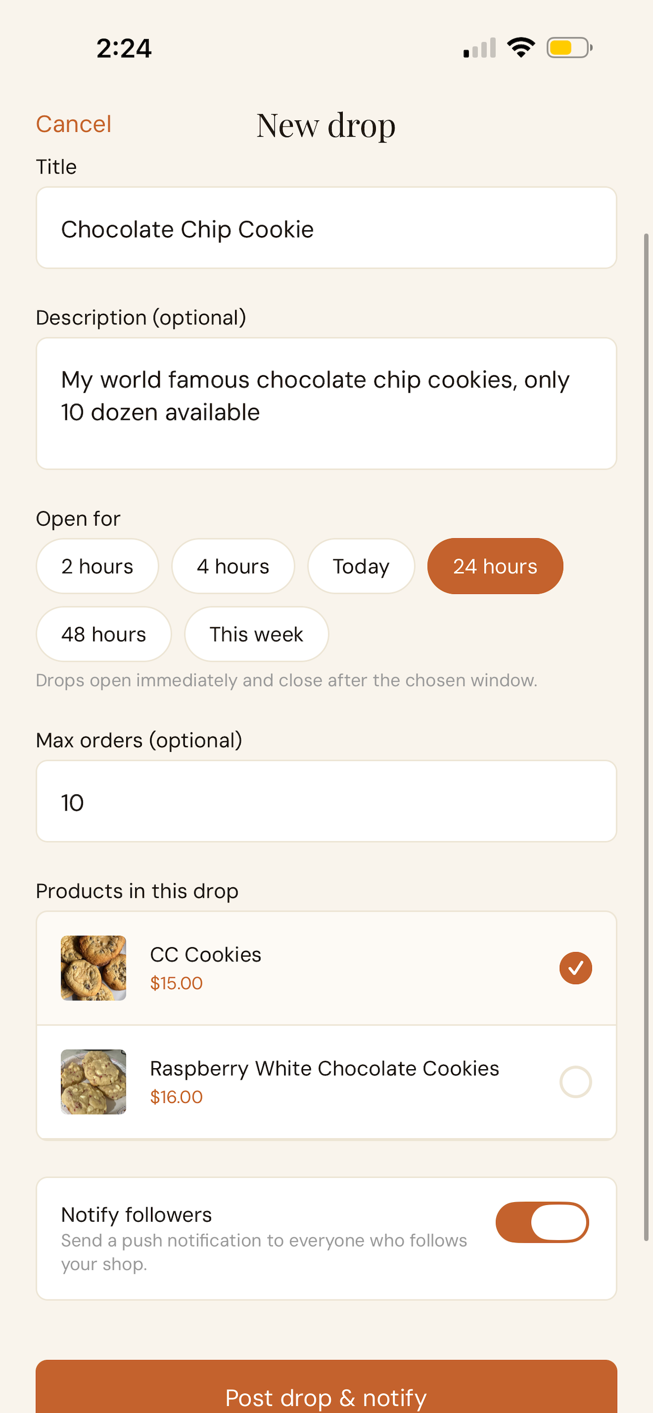The height and width of the screenshot is (1413, 653).
Task: Select Raspberry White Chocolate Cookies radio circle
Action: (575, 1082)
